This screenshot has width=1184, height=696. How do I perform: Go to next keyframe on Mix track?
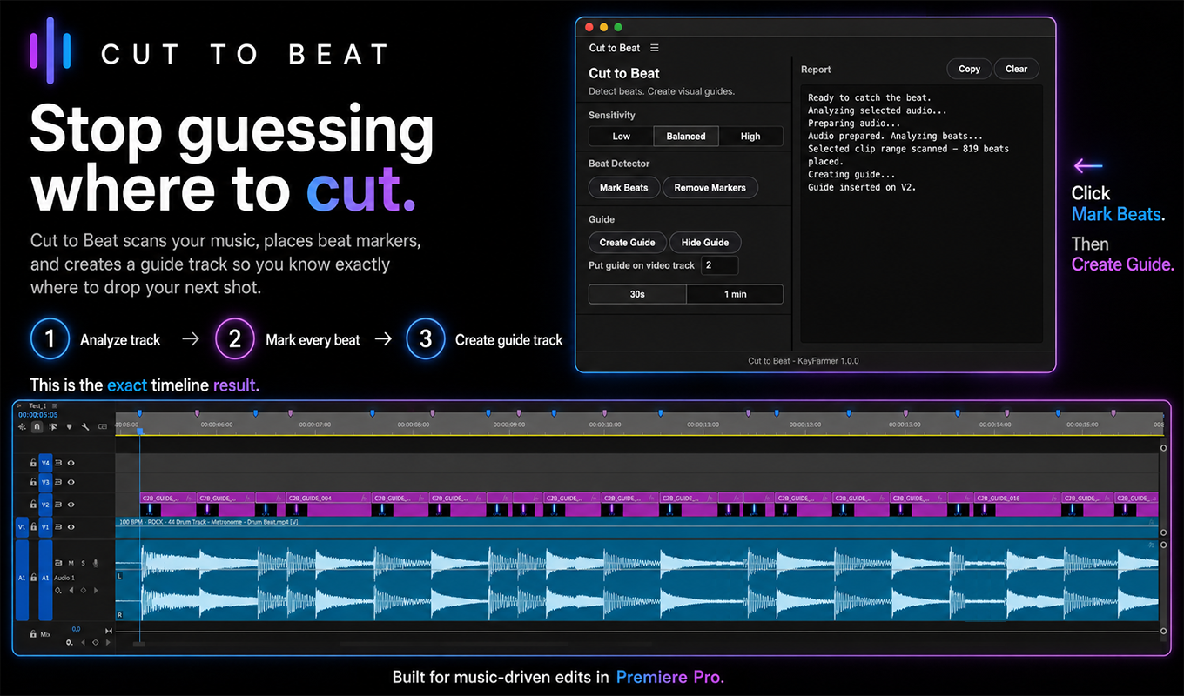click(108, 642)
